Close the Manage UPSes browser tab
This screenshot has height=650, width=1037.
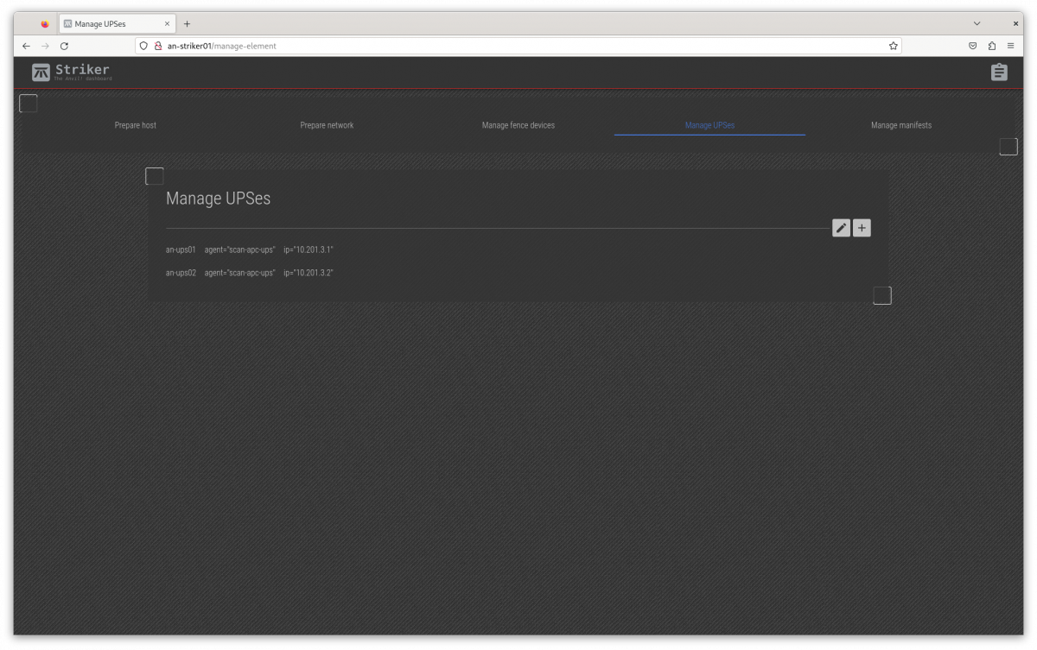[168, 24]
